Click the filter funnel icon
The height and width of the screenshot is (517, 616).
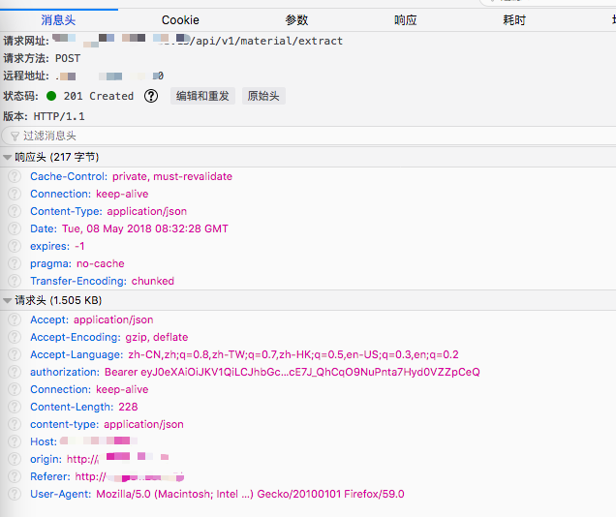(x=15, y=137)
